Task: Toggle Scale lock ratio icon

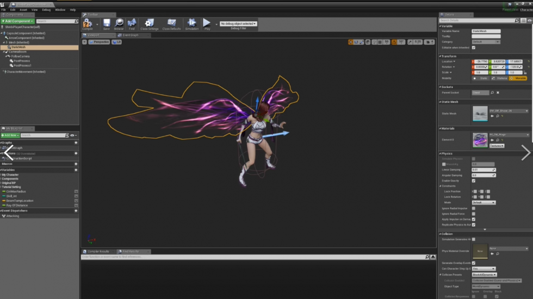Action: (x=525, y=72)
